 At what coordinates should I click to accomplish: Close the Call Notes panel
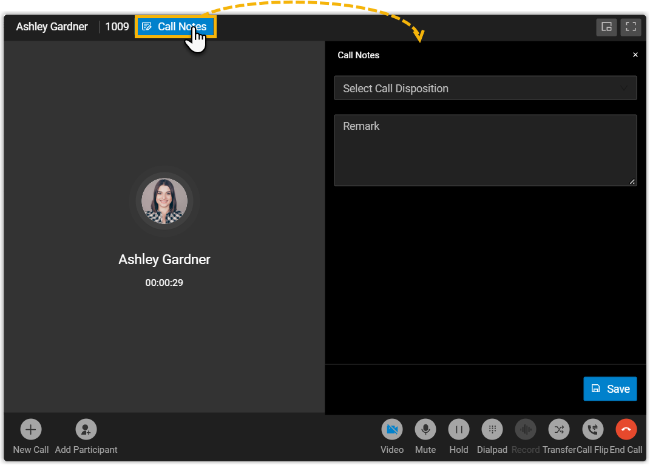click(x=635, y=55)
